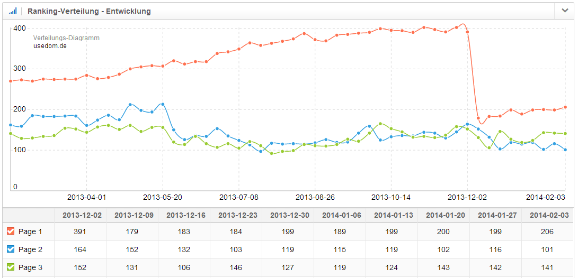Expand the panel options chevron
This screenshot has width=578, height=278.
point(565,11)
